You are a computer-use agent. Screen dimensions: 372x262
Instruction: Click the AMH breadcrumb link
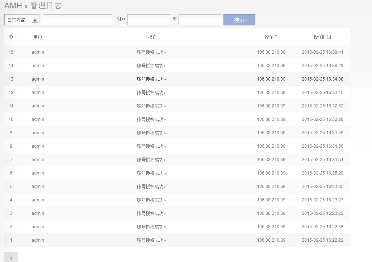(13, 5)
